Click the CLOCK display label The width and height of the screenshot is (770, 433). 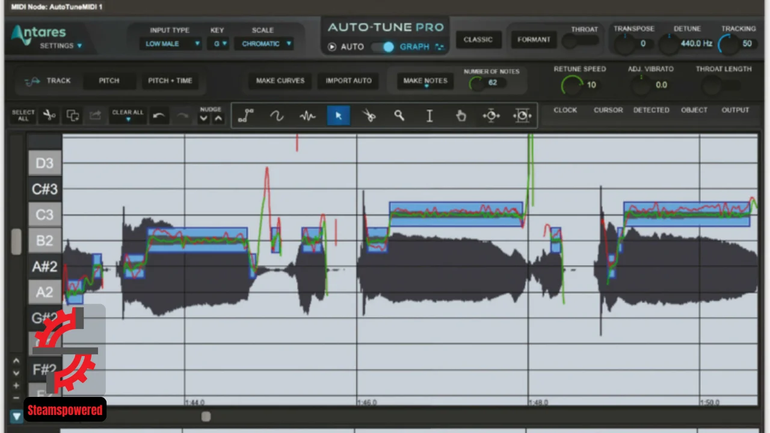pos(565,110)
